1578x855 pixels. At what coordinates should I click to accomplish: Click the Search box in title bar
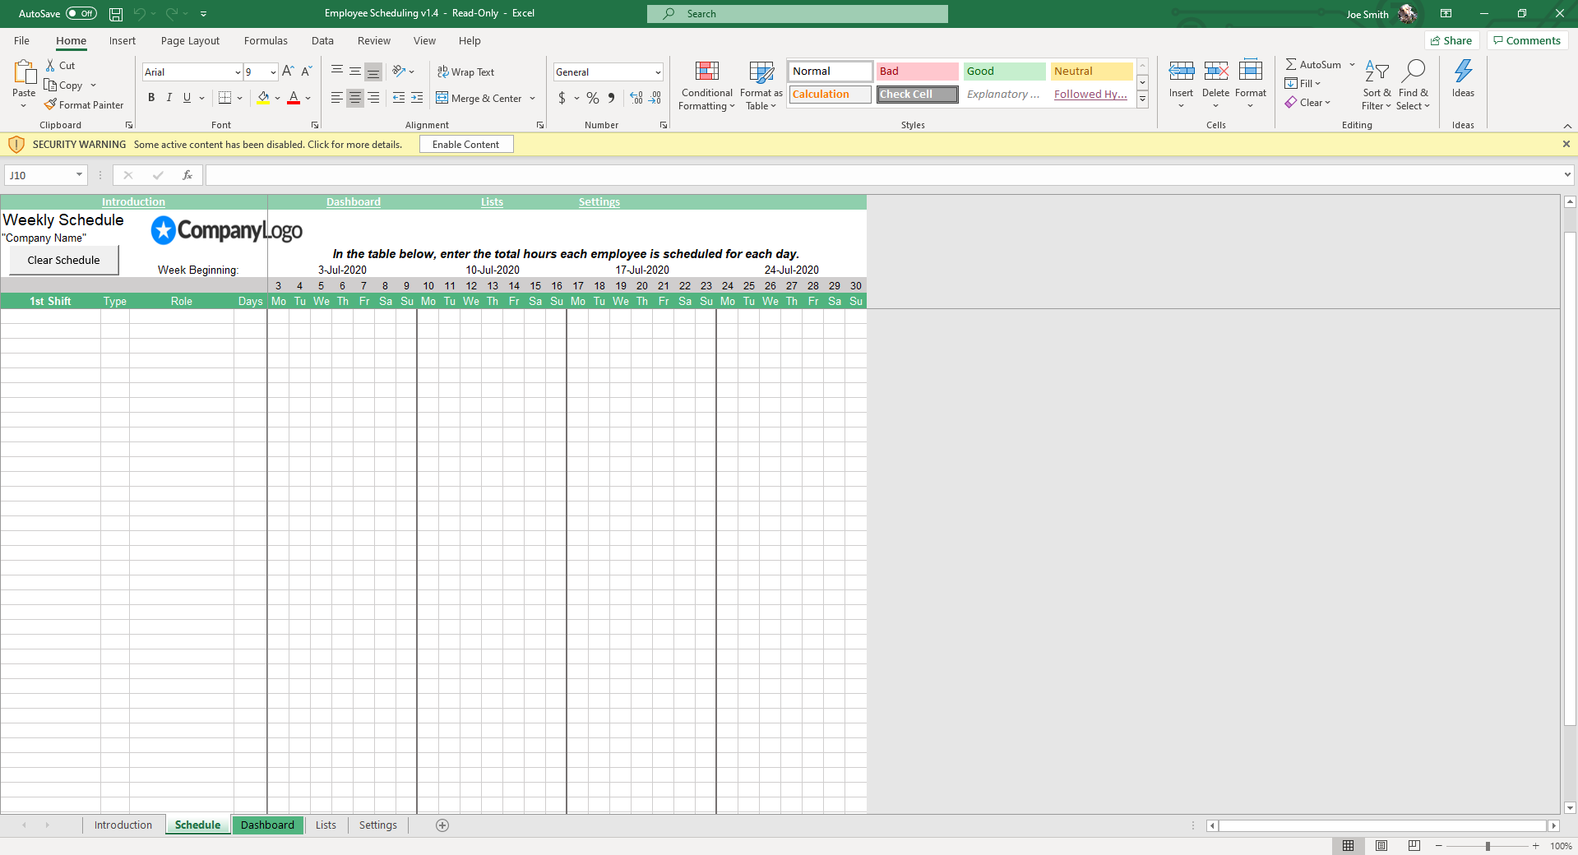pyautogui.click(x=798, y=14)
